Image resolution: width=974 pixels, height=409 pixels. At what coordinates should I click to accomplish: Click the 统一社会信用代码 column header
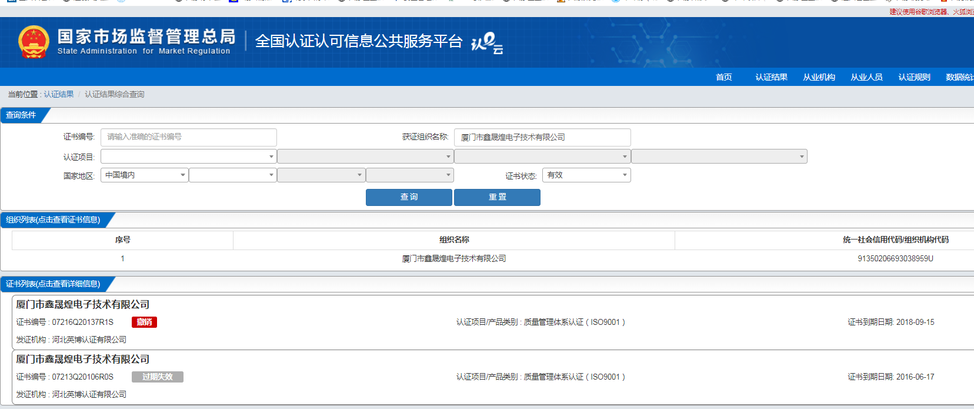[x=895, y=240]
